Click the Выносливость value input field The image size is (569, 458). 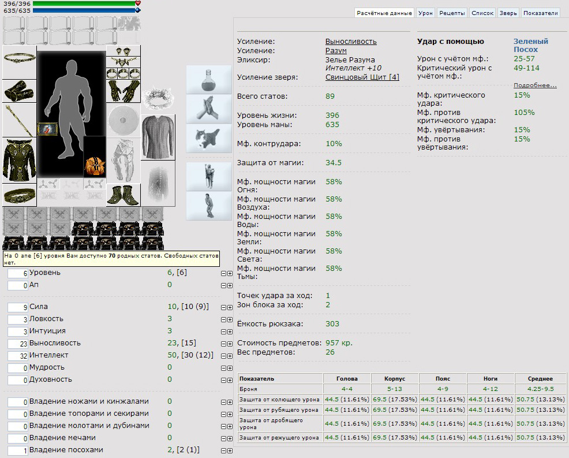tap(18, 344)
